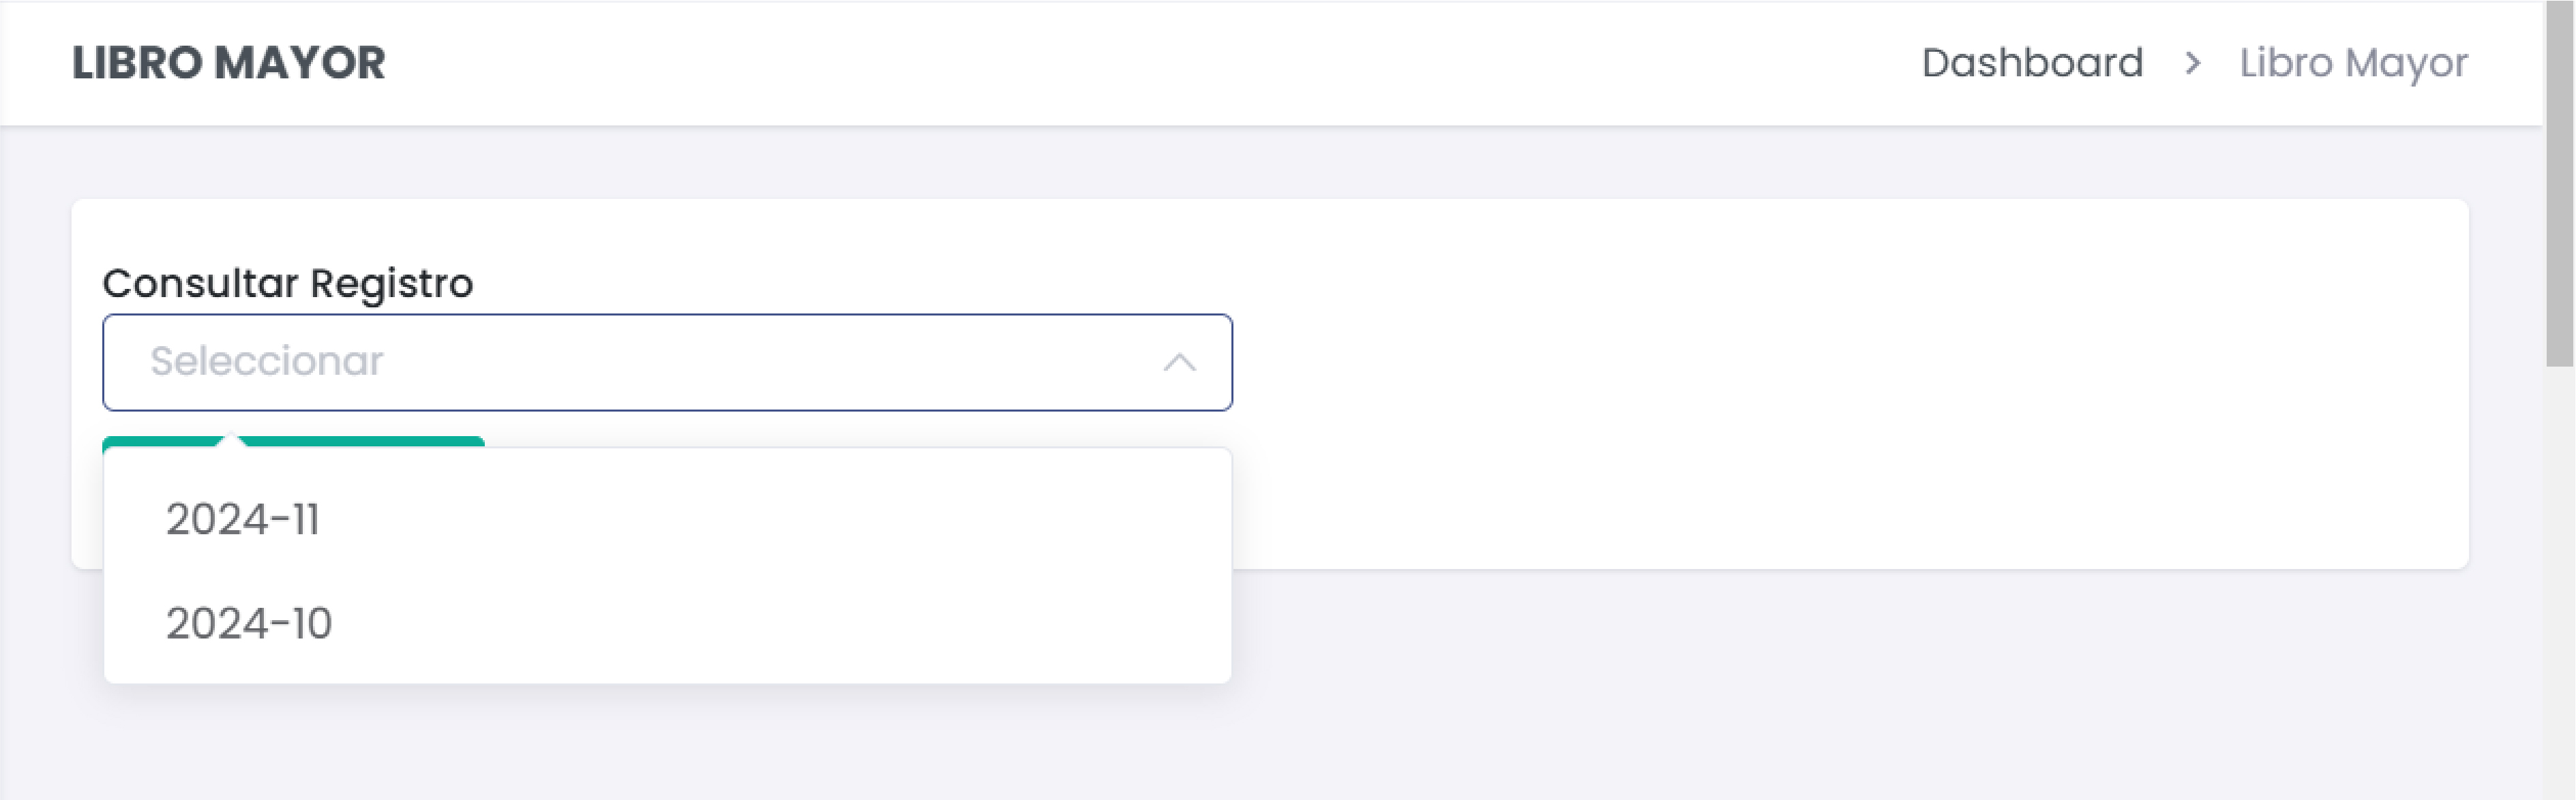The image size is (2576, 800).
Task: Click empty white card area right of the select
Action: (1800, 380)
